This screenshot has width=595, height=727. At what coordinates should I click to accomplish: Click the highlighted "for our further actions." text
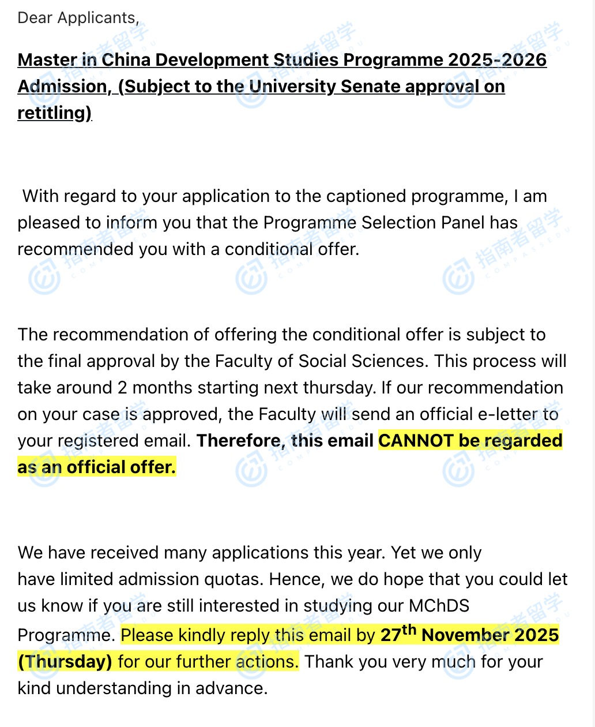[x=208, y=662]
